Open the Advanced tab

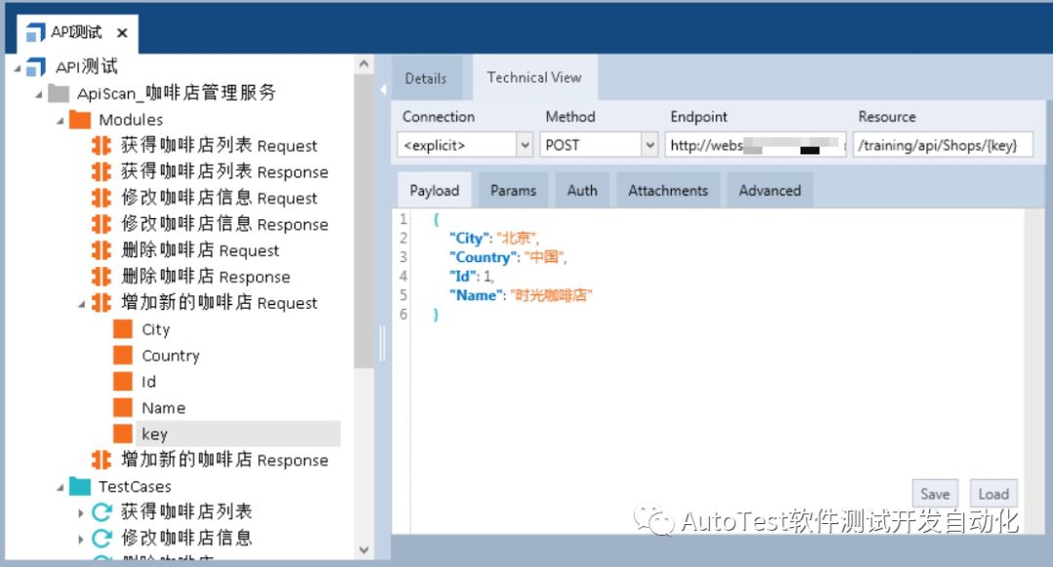pos(769,191)
